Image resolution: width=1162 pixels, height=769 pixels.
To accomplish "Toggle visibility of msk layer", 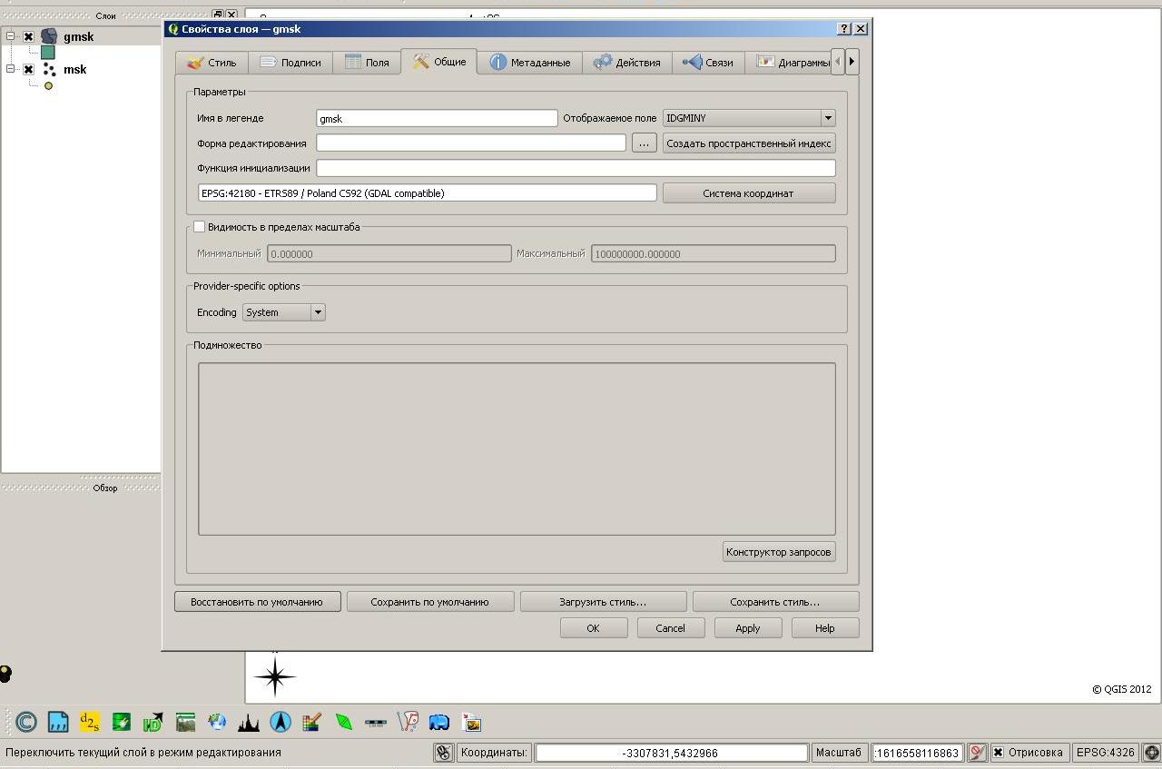I will pos(29,69).
